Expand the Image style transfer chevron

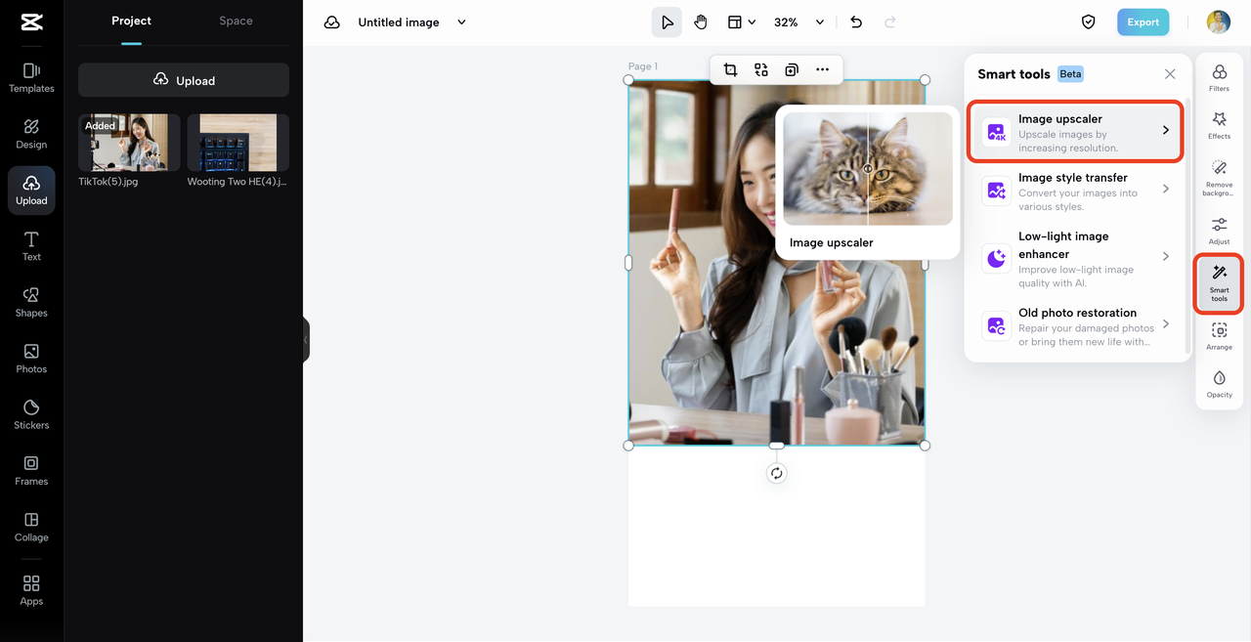coord(1166,189)
